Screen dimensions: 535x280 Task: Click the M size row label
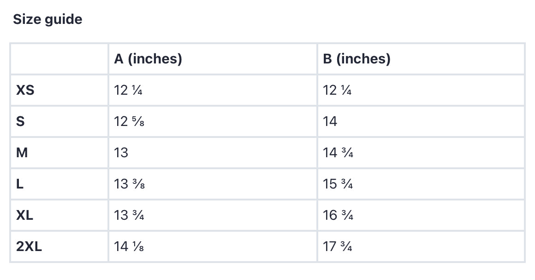tap(22, 153)
